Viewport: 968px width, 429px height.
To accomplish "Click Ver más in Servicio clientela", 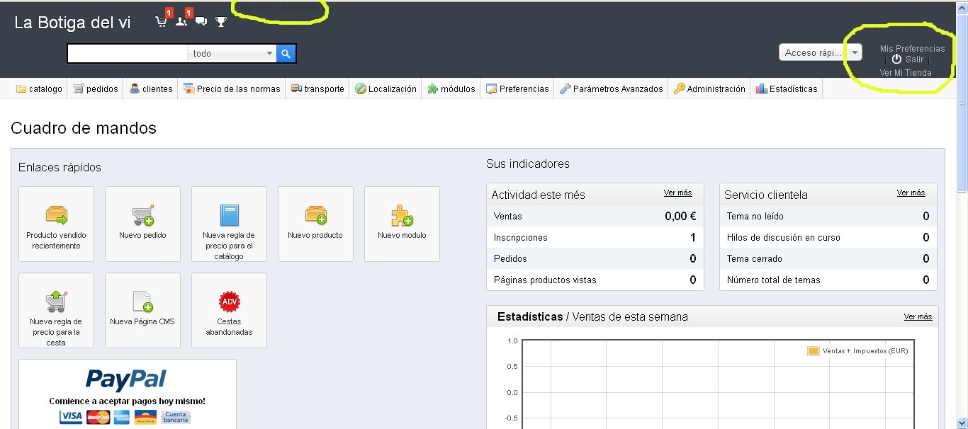I will 911,193.
